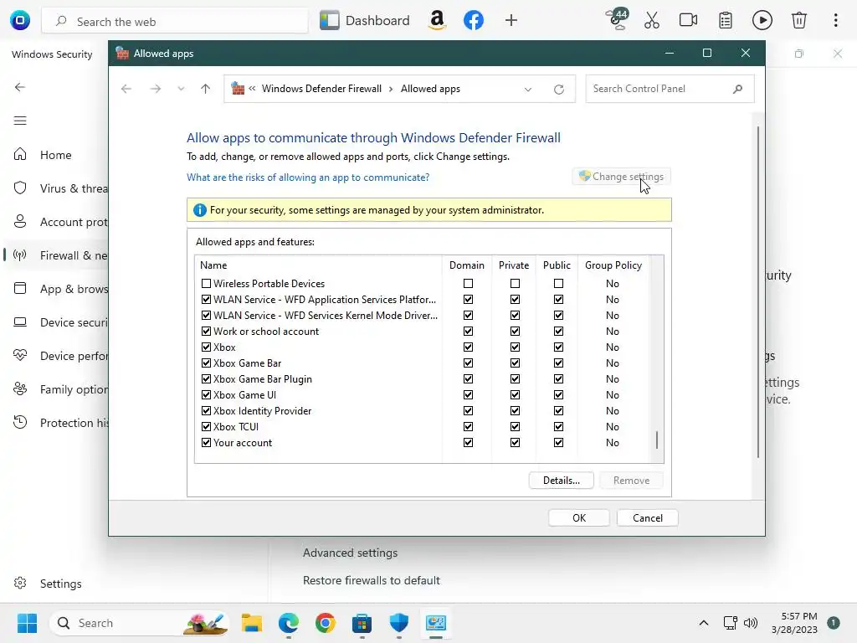Click the Dashboard shortcut in top bar
The image size is (857, 643).
coord(365,21)
